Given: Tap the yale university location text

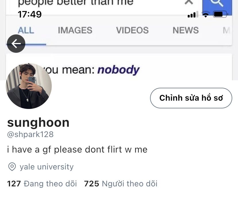Looking at the screenshot, I should coord(47,167).
